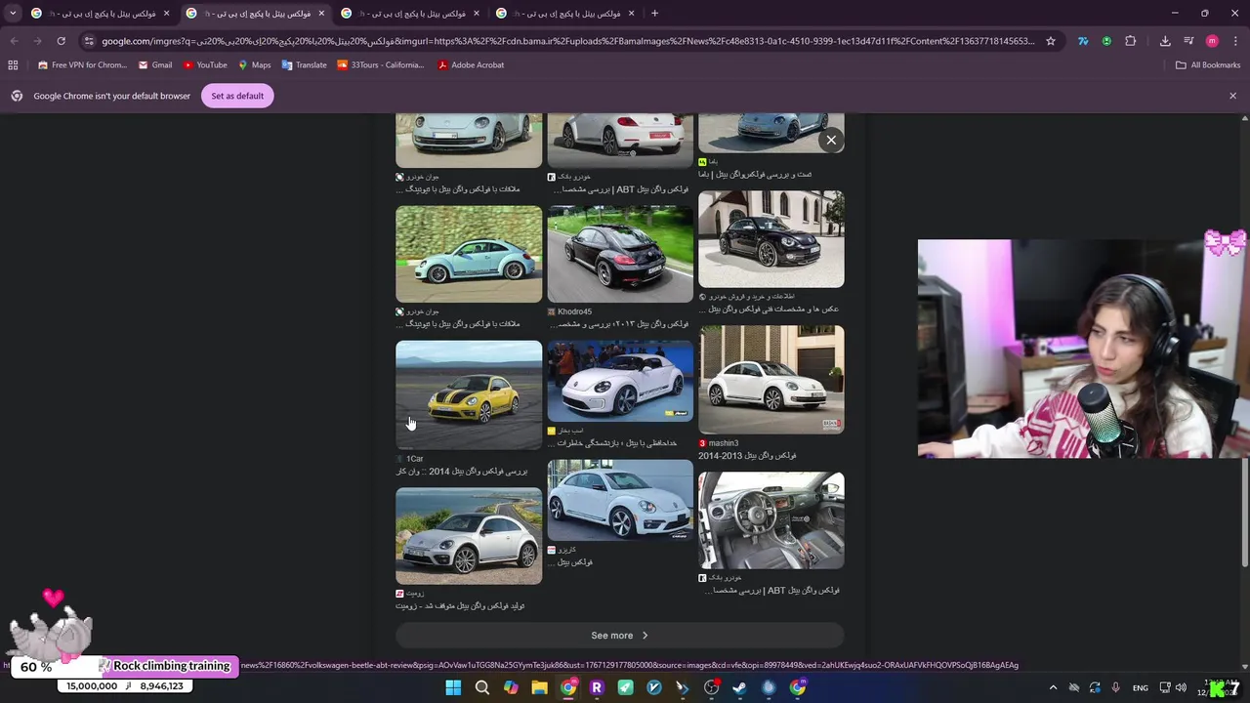Open the Gmail bookmark
Image resolution: width=1250 pixels, height=703 pixels.
tap(155, 64)
